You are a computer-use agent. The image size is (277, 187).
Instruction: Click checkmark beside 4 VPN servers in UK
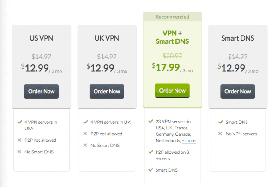point(85,122)
